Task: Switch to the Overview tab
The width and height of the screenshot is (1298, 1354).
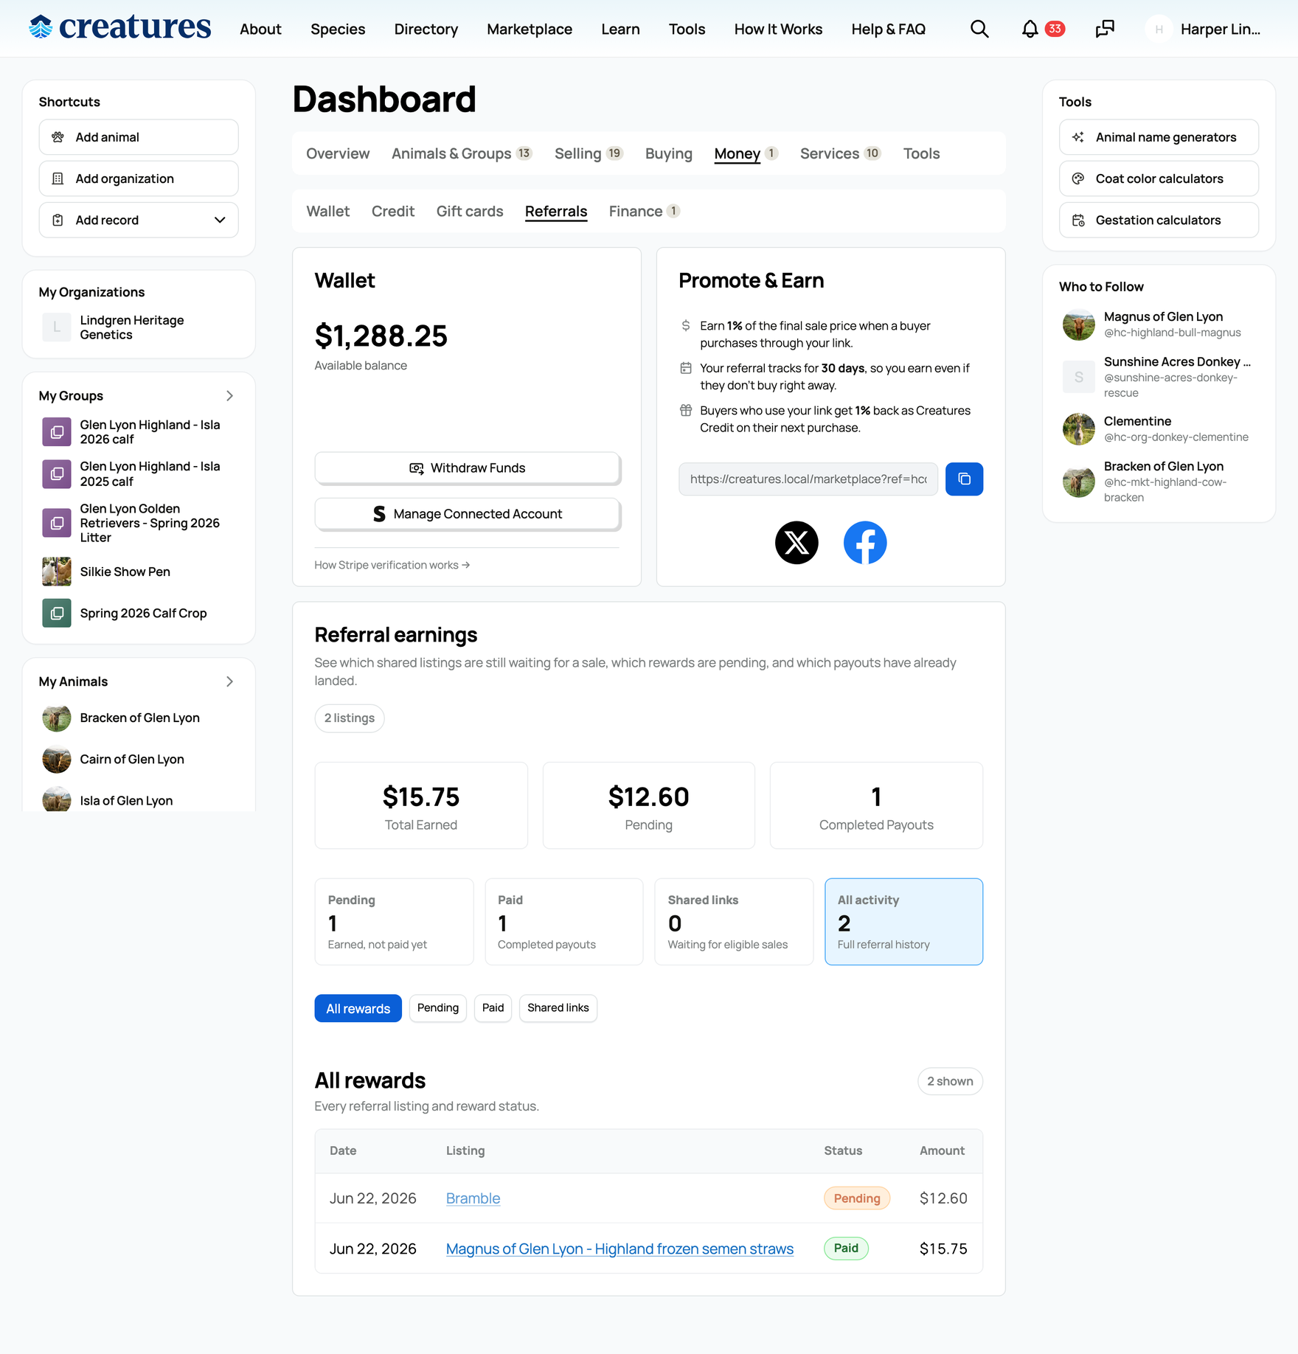Action: 338,153
